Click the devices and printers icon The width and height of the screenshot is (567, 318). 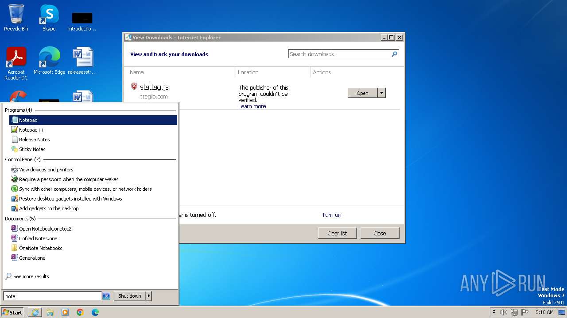point(15,170)
